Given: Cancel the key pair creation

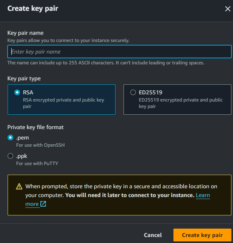Looking at the screenshot, I should [x=153, y=235].
